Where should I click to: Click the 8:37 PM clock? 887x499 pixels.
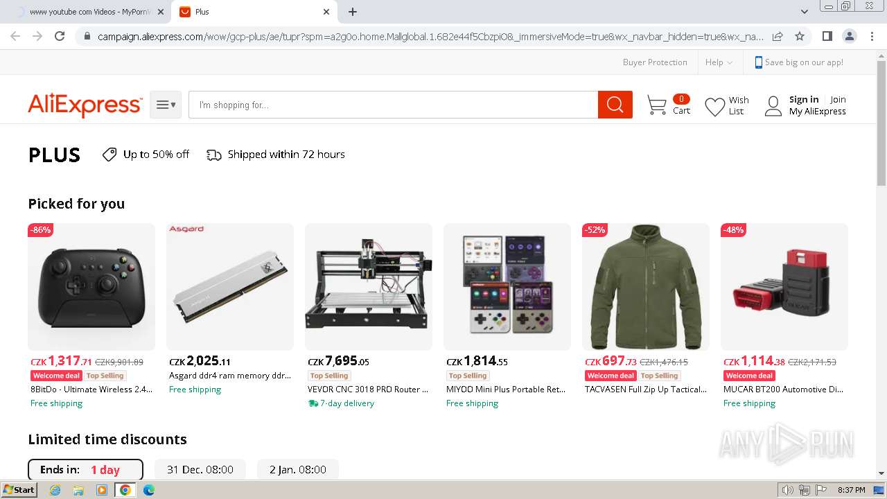tap(851, 490)
